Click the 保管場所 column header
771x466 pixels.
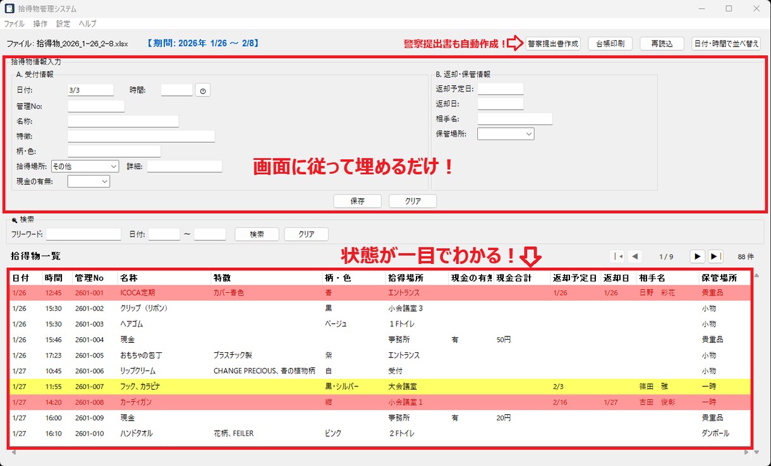(x=724, y=278)
